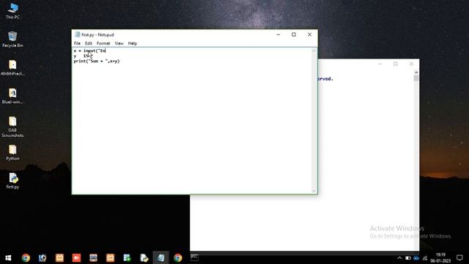Select the OAB Screenshots folder icon

tap(12, 127)
